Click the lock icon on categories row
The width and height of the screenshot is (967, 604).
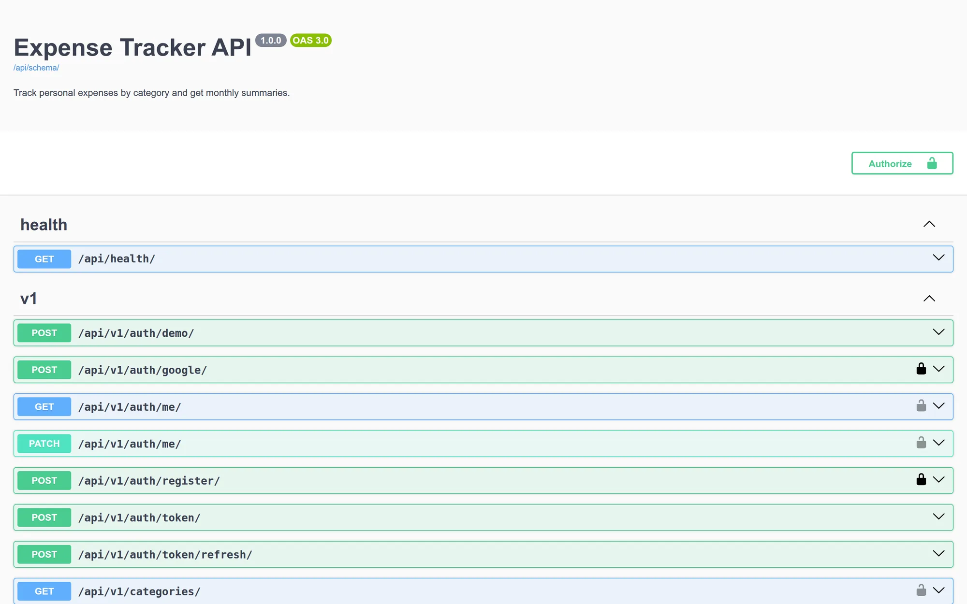(921, 590)
